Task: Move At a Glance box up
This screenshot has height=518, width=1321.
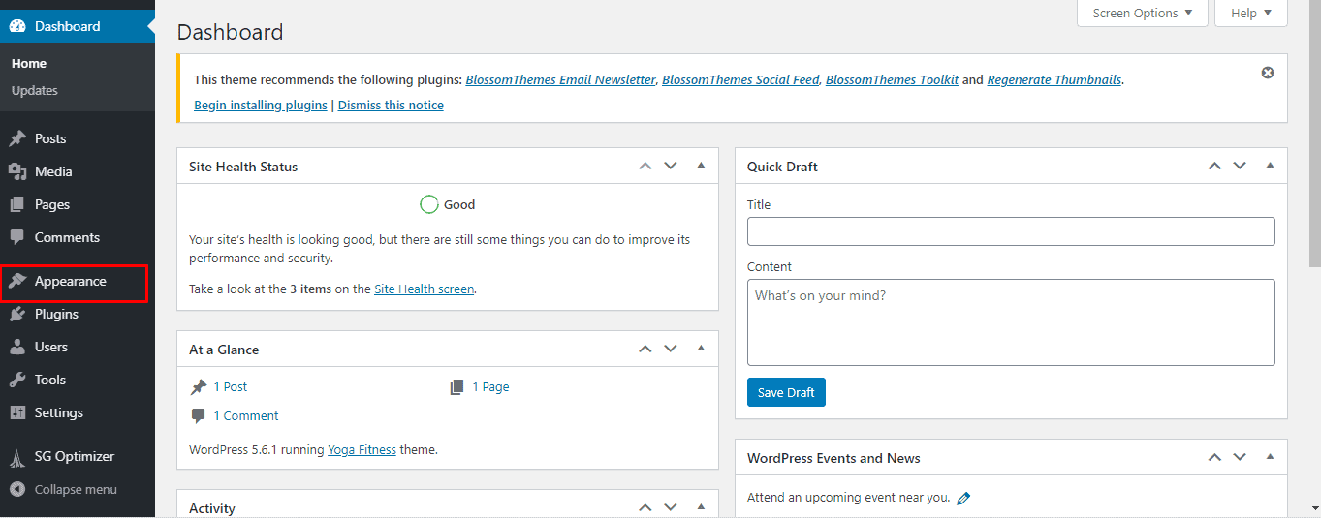Action: click(x=645, y=349)
